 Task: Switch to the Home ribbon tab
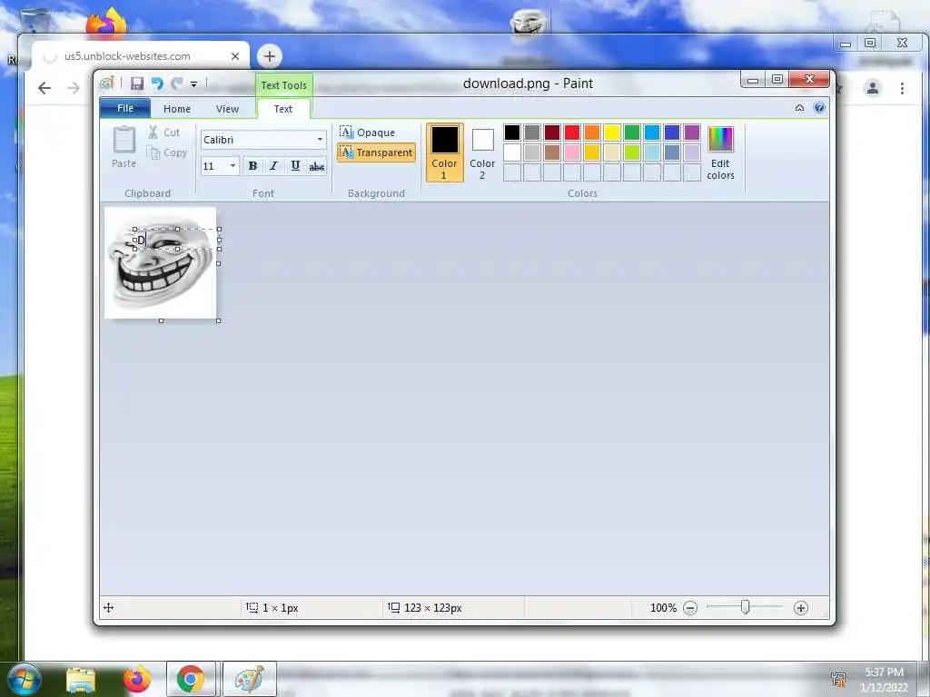(x=177, y=109)
